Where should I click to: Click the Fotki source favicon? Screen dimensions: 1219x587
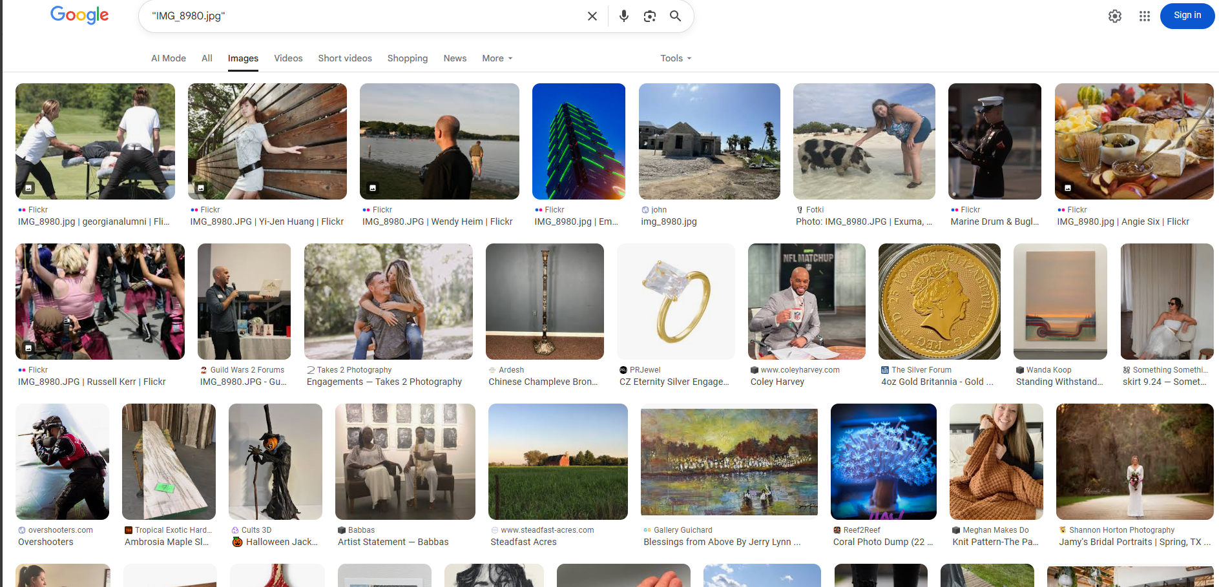(800, 210)
